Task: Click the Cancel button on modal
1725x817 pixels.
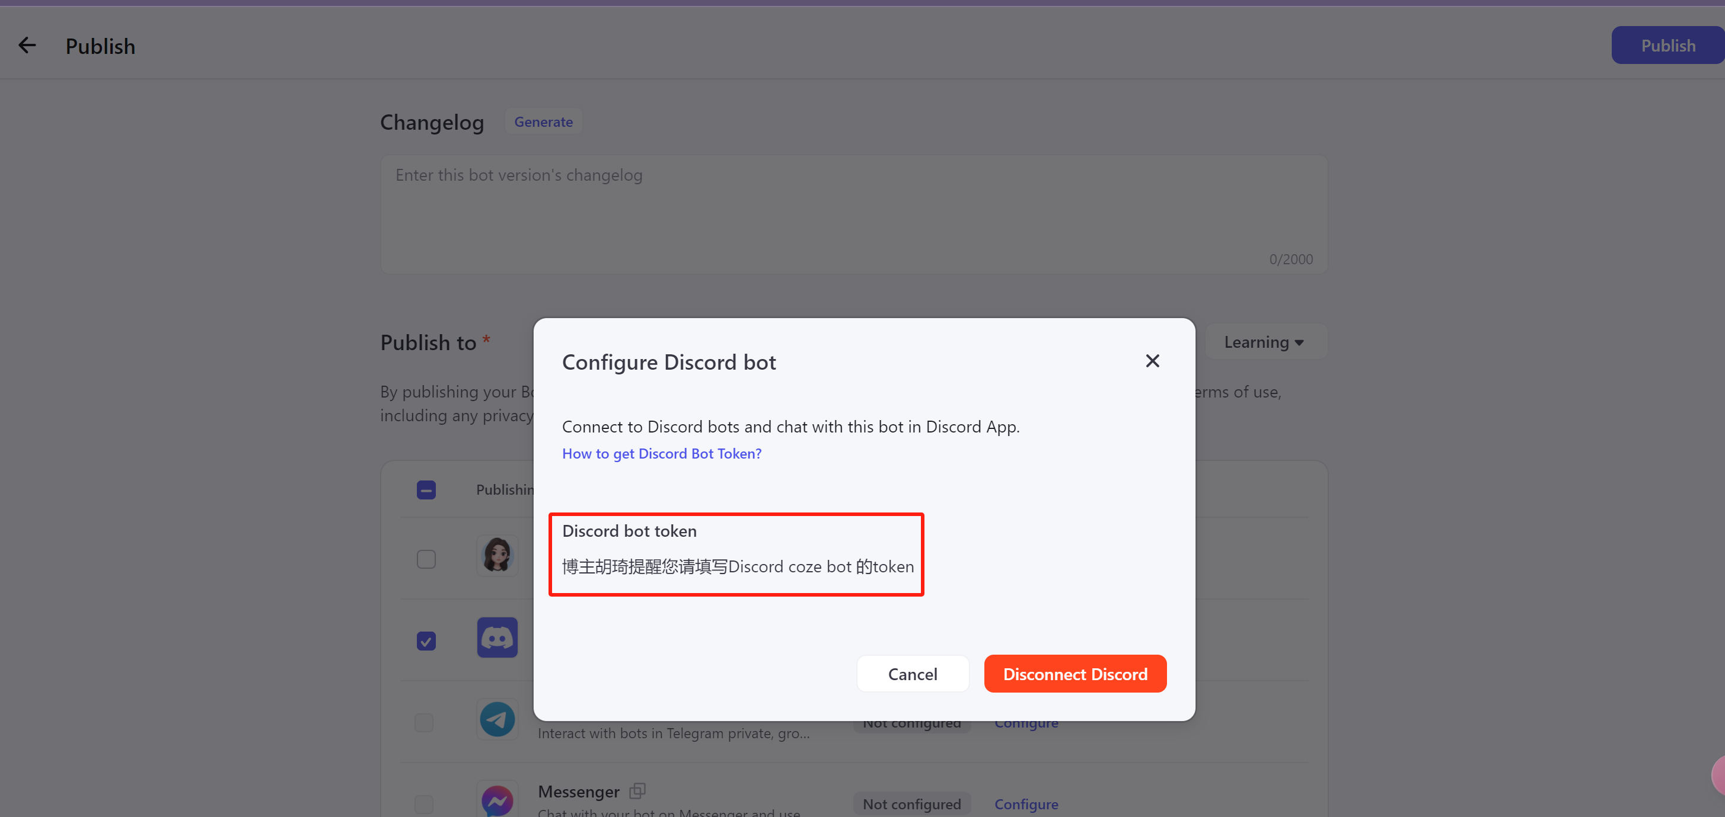Action: pos(913,674)
